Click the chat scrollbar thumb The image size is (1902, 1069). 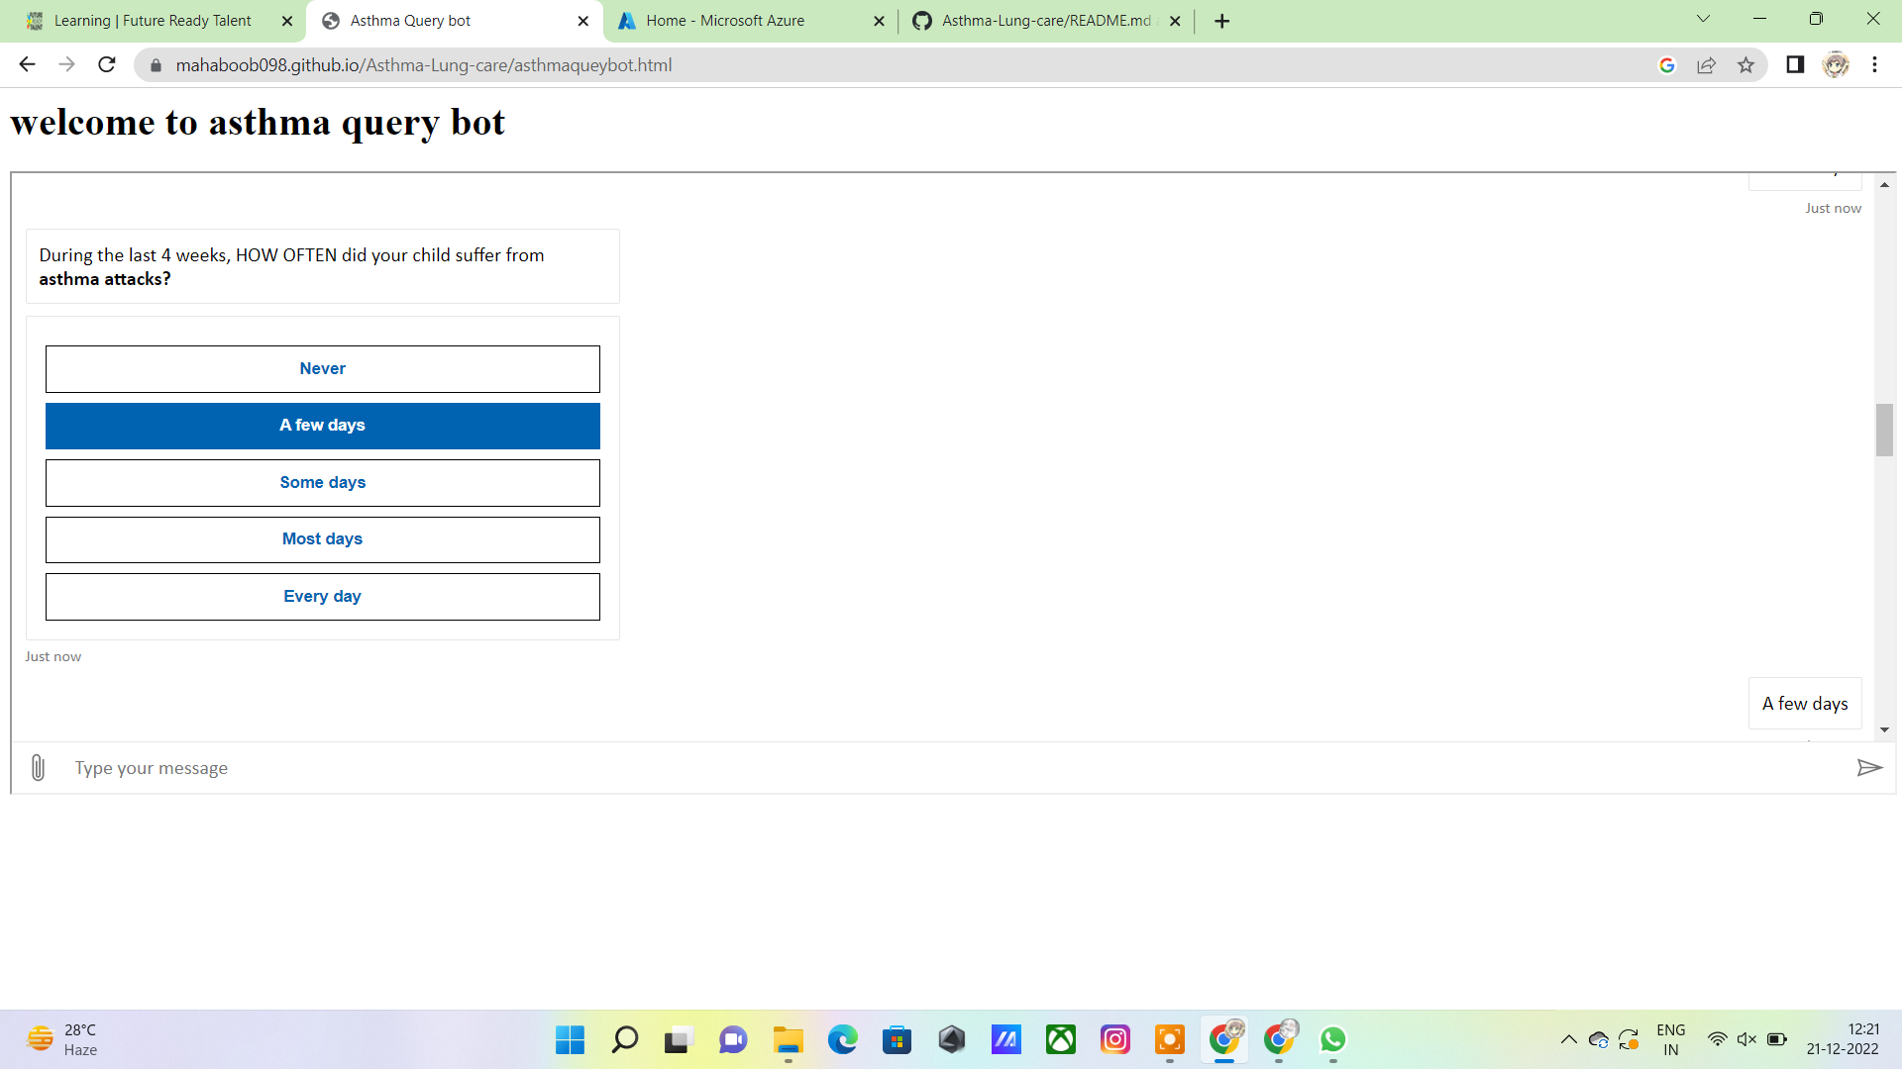[x=1884, y=430]
